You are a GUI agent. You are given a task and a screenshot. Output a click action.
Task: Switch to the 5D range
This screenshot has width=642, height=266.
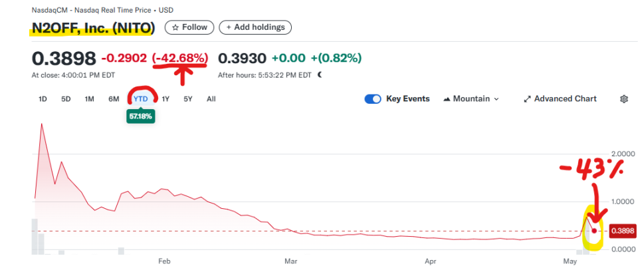(66, 99)
